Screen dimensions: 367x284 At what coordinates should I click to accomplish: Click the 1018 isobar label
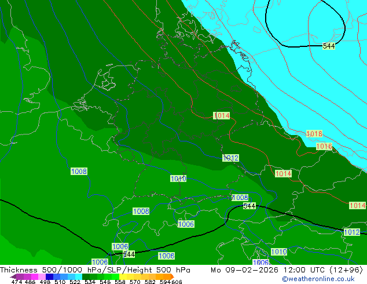coord(314,134)
